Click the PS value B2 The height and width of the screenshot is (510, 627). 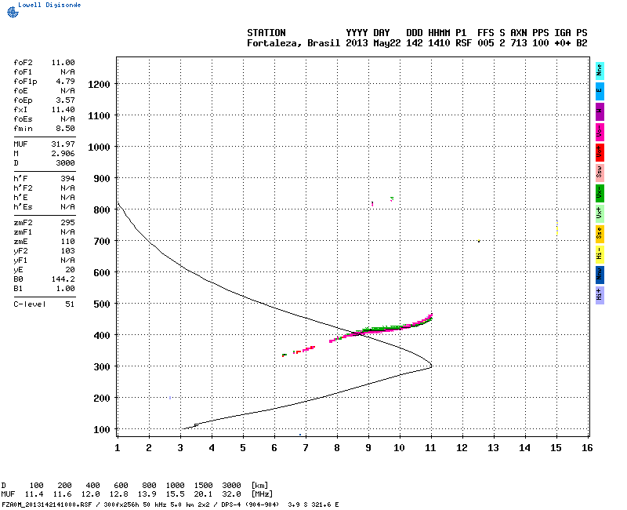coord(582,43)
